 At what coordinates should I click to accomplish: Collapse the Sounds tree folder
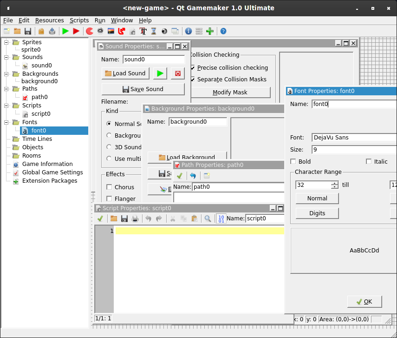(7, 57)
